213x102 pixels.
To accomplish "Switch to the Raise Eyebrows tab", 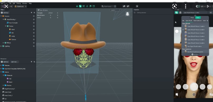I will [197, 20].
